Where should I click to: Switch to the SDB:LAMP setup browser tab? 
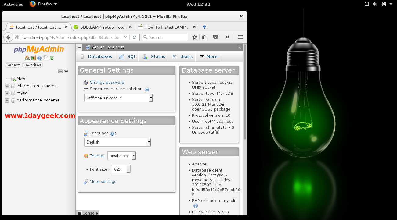[x=103, y=27]
